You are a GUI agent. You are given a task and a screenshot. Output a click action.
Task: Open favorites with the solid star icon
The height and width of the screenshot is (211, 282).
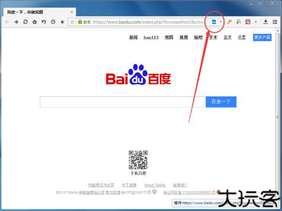coord(62,22)
